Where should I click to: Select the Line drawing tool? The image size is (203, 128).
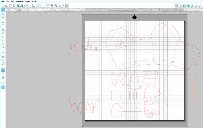[x=3, y=18]
